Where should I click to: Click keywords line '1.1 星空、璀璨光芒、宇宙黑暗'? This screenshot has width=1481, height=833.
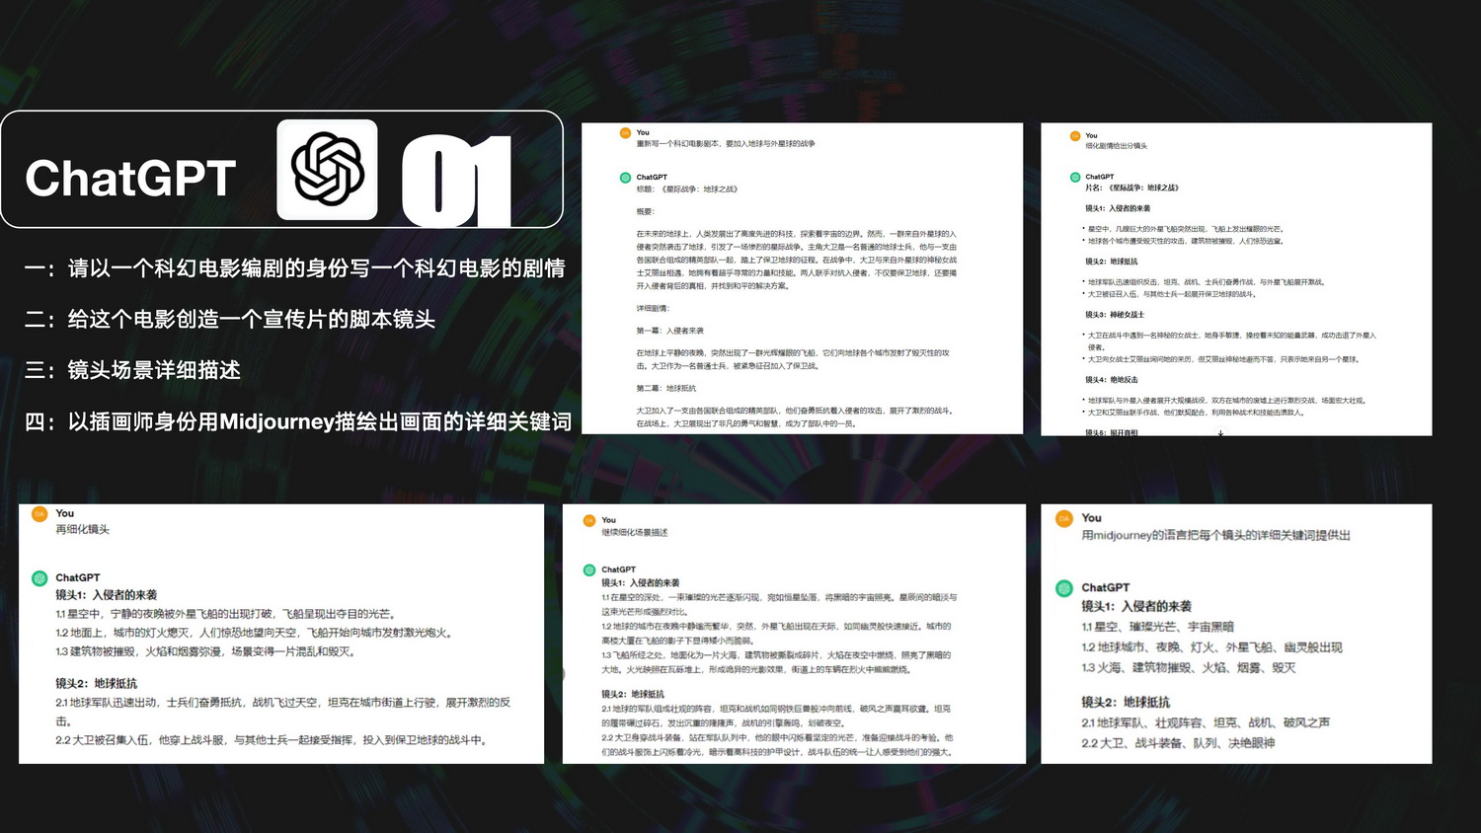tap(1158, 627)
